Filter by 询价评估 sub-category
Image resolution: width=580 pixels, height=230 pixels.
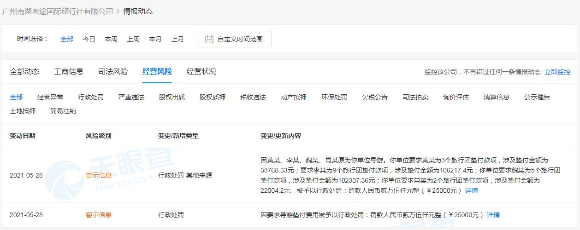pyautogui.click(x=456, y=97)
